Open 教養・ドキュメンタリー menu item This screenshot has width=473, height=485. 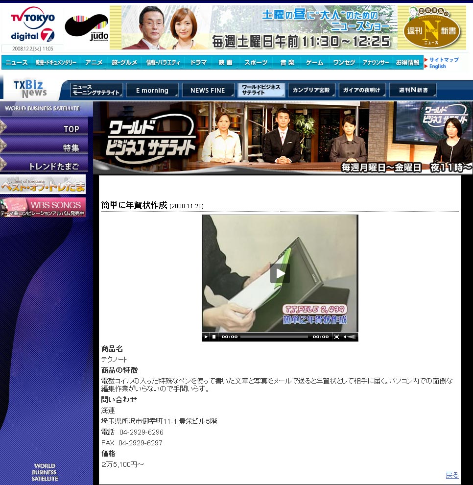(56, 63)
